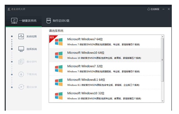
Task: Switch to the 一键重装系统 tab
Action: 24,21
